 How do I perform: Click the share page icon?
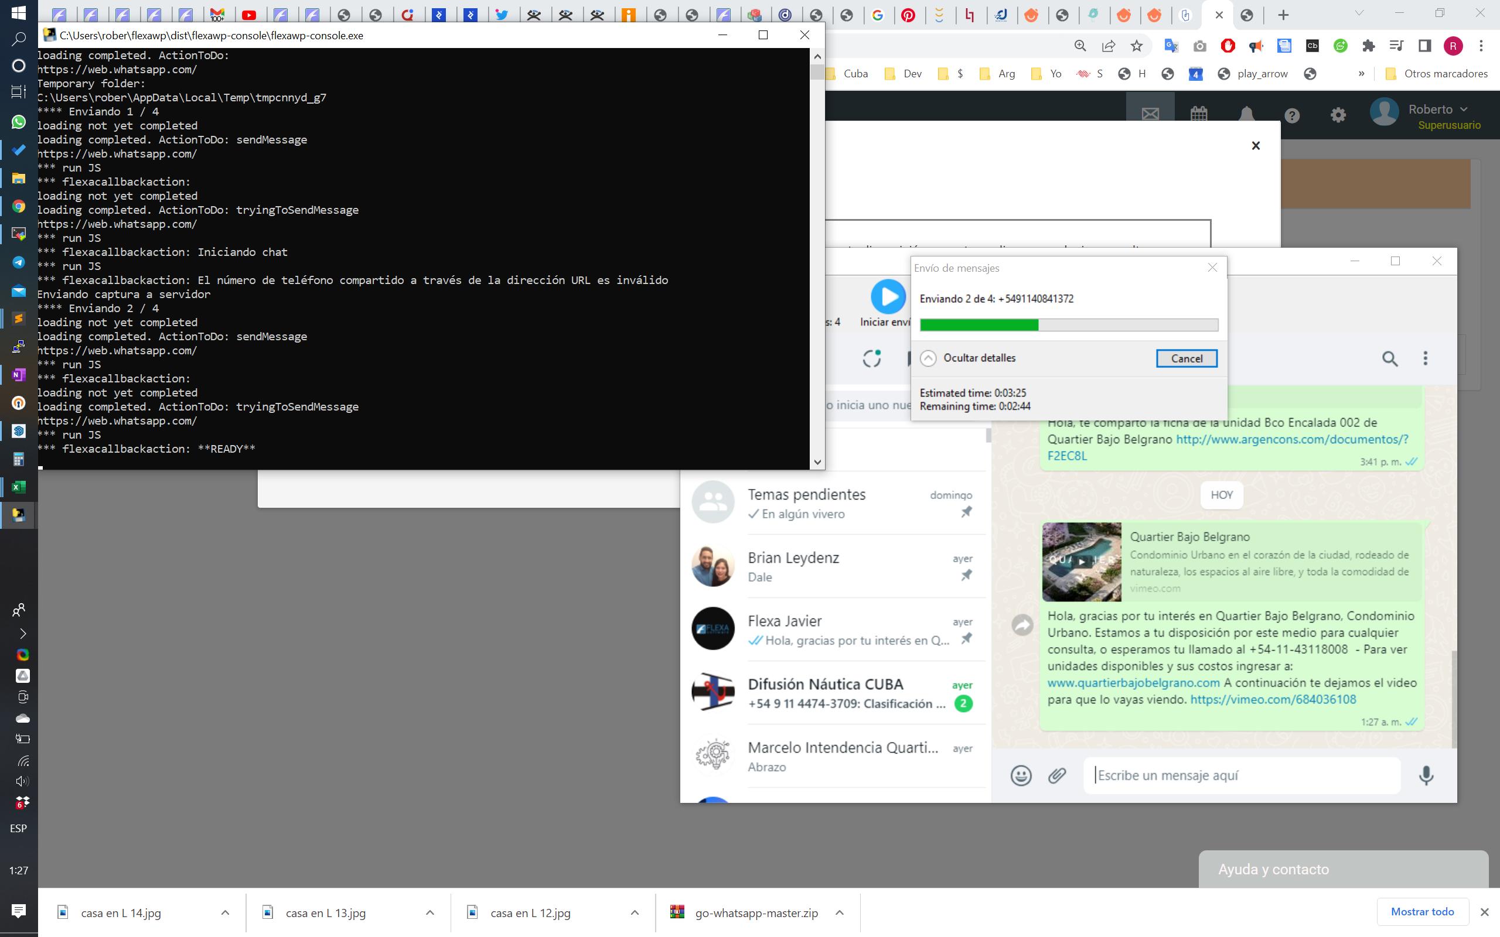[1108, 46]
